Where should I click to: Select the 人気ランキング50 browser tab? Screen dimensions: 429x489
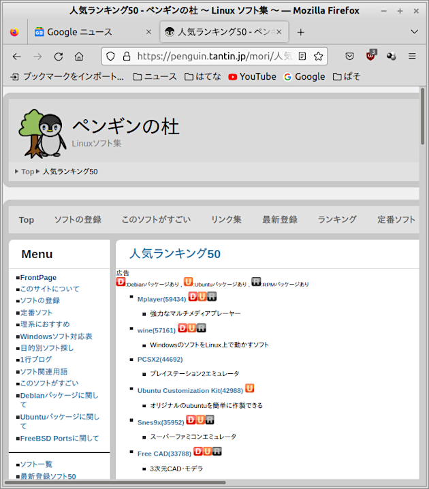224,32
